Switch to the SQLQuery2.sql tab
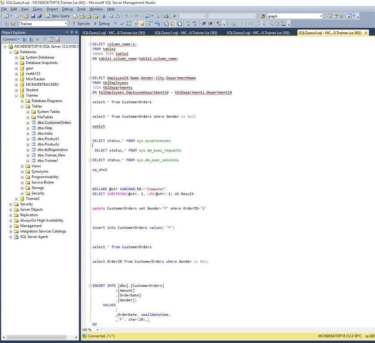Image resolution: width=375 pixels, height=343 pixels. pos(114,33)
